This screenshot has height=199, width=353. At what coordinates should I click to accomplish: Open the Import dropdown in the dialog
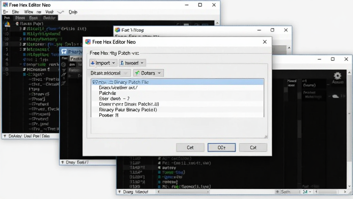point(103,63)
